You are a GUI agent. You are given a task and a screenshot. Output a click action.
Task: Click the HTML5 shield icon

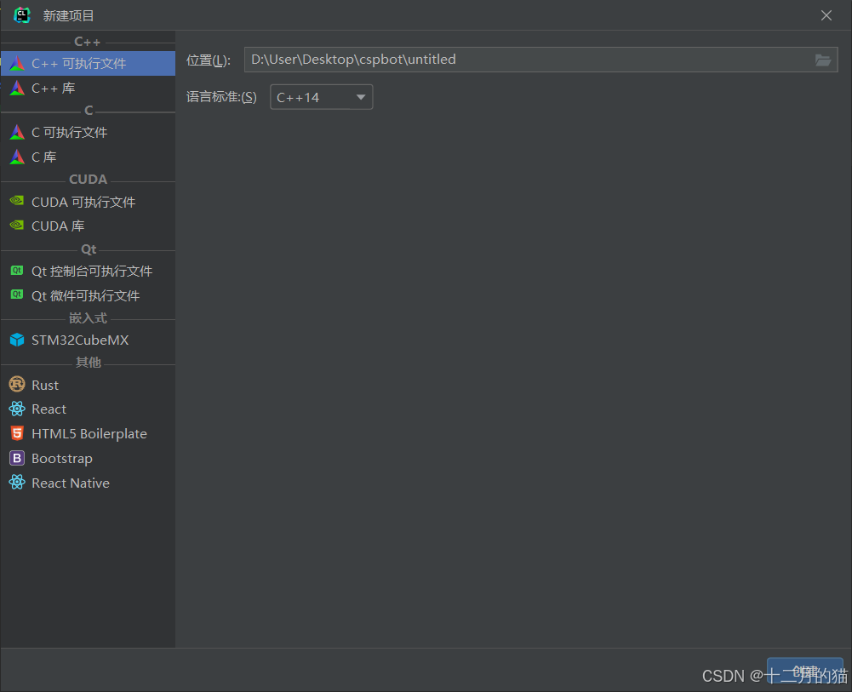17,433
